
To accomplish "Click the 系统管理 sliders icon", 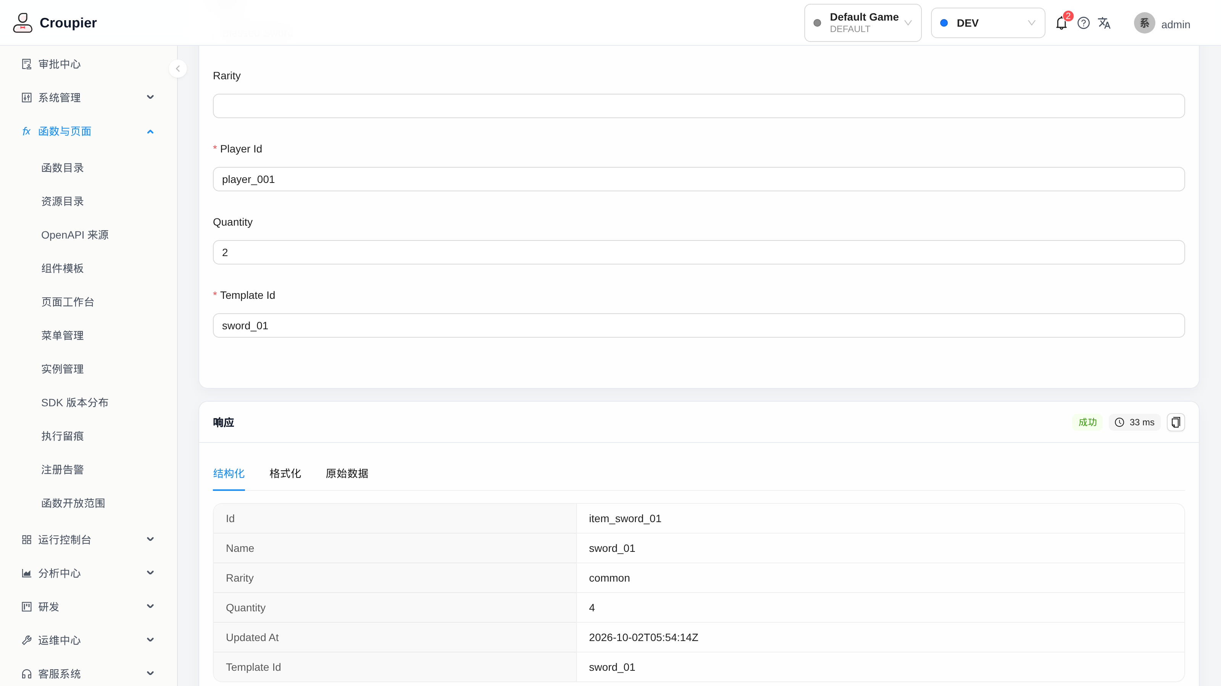I will [27, 98].
